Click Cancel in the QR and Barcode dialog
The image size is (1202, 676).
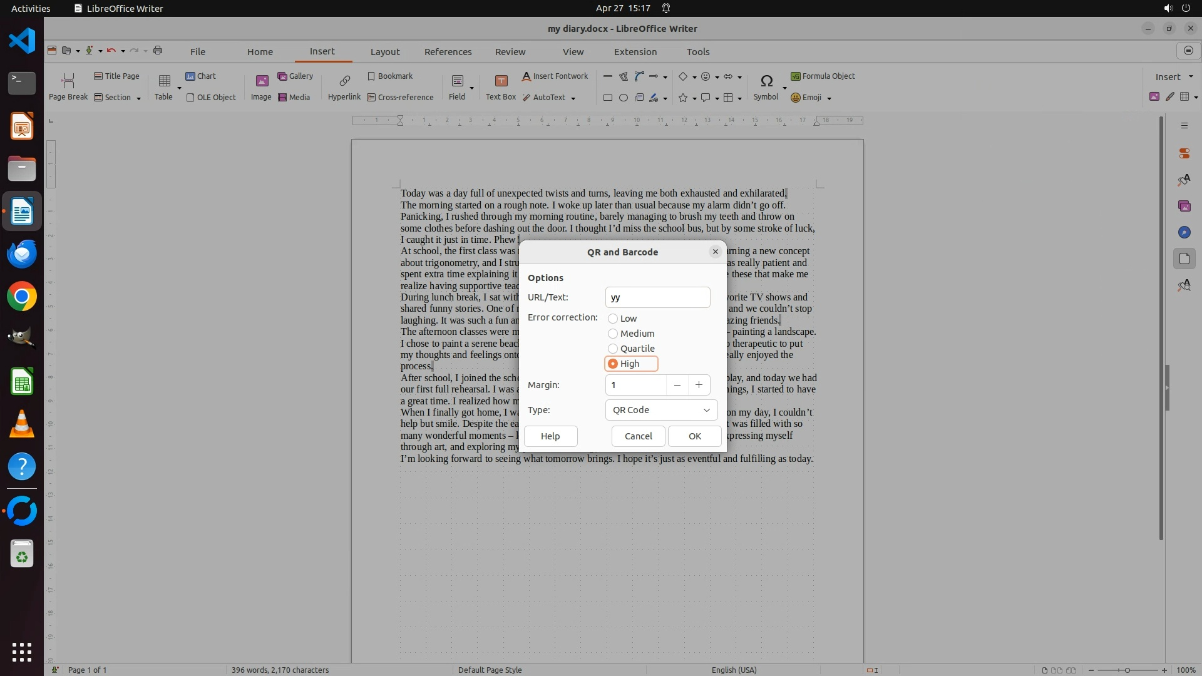click(638, 436)
